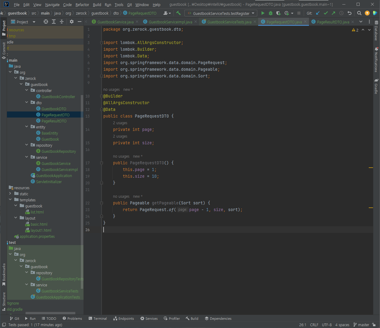The height and width of the screenshot is (328, 380).
Task: Click the warnings indicator showing 2
Action: point(355,30)
